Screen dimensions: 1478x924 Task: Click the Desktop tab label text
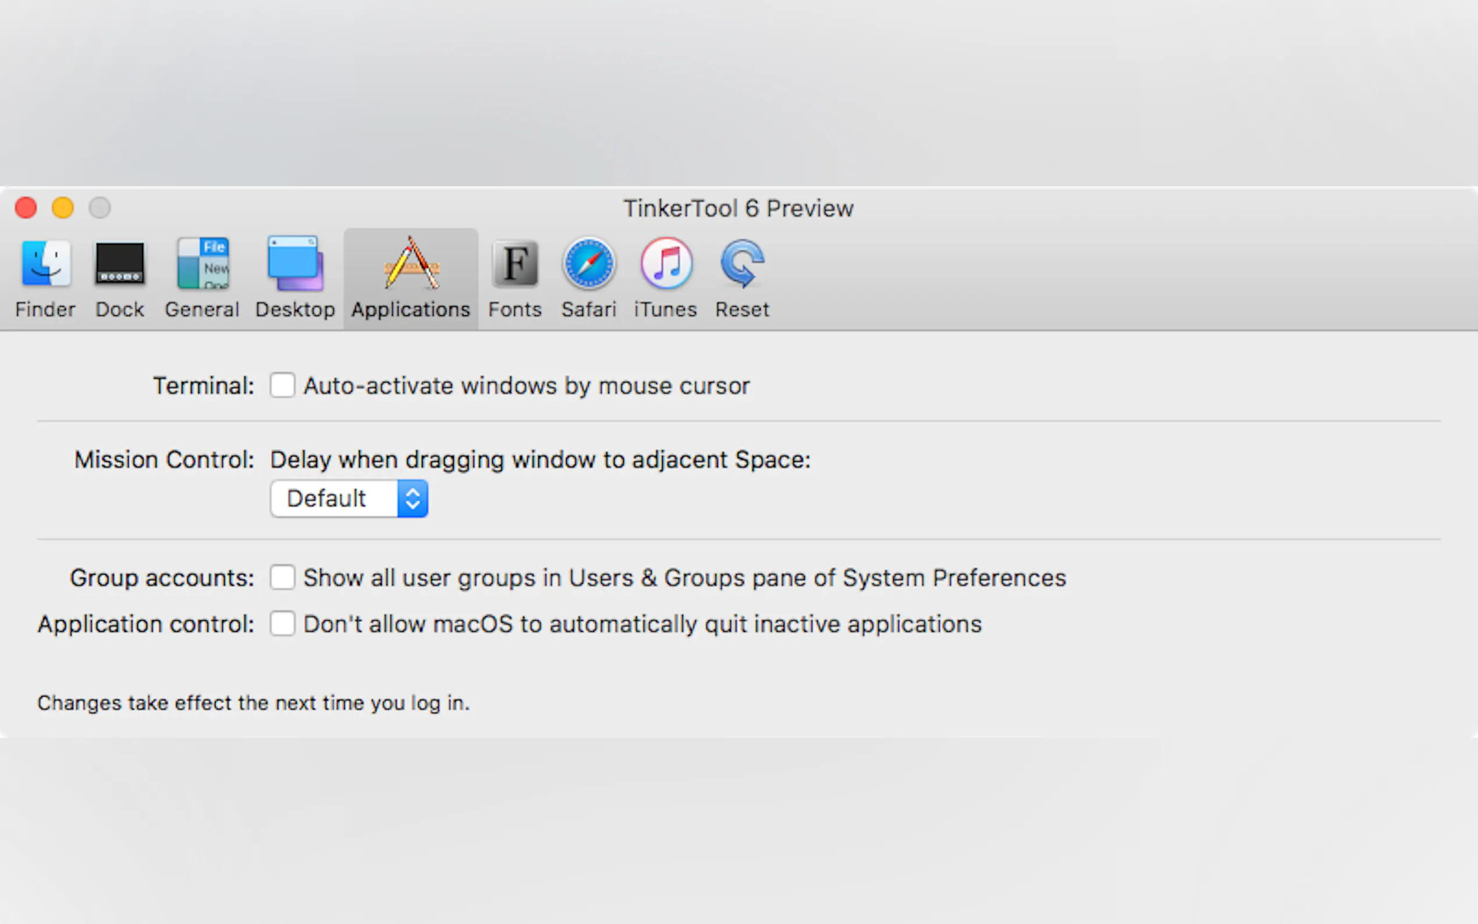(295, 310)
